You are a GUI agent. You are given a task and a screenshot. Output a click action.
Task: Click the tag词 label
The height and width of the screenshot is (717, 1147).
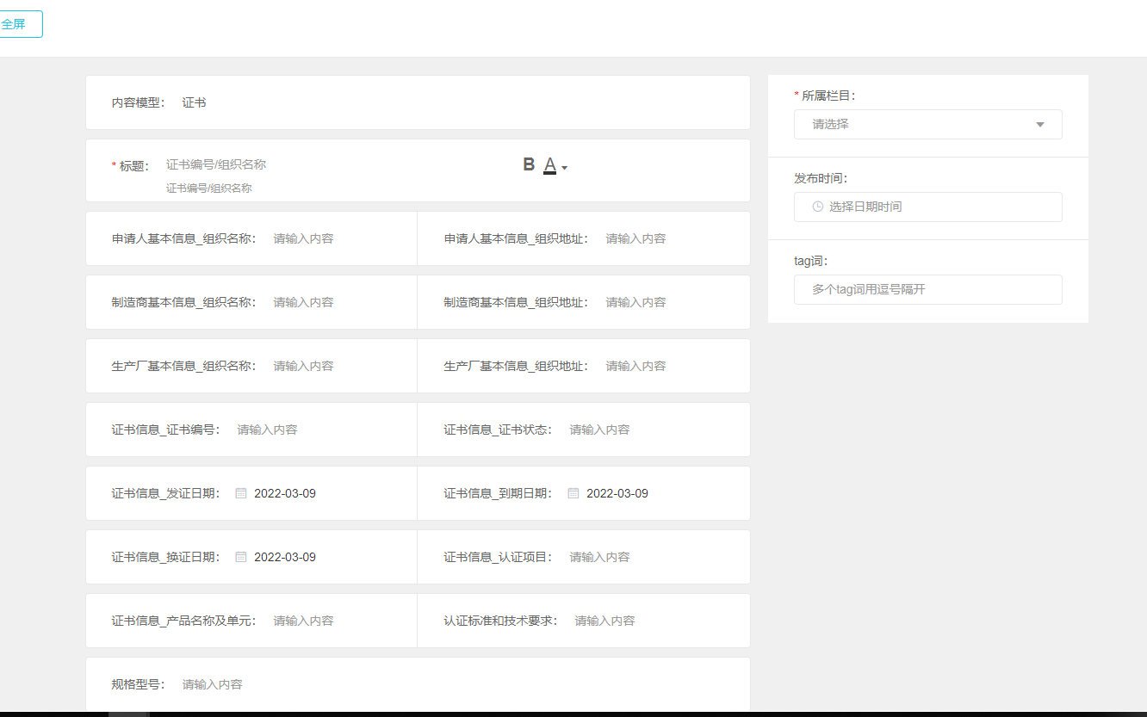coord(810,261)
